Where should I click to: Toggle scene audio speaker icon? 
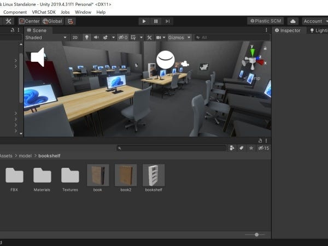pyautogui.click(x=97, y=38)
